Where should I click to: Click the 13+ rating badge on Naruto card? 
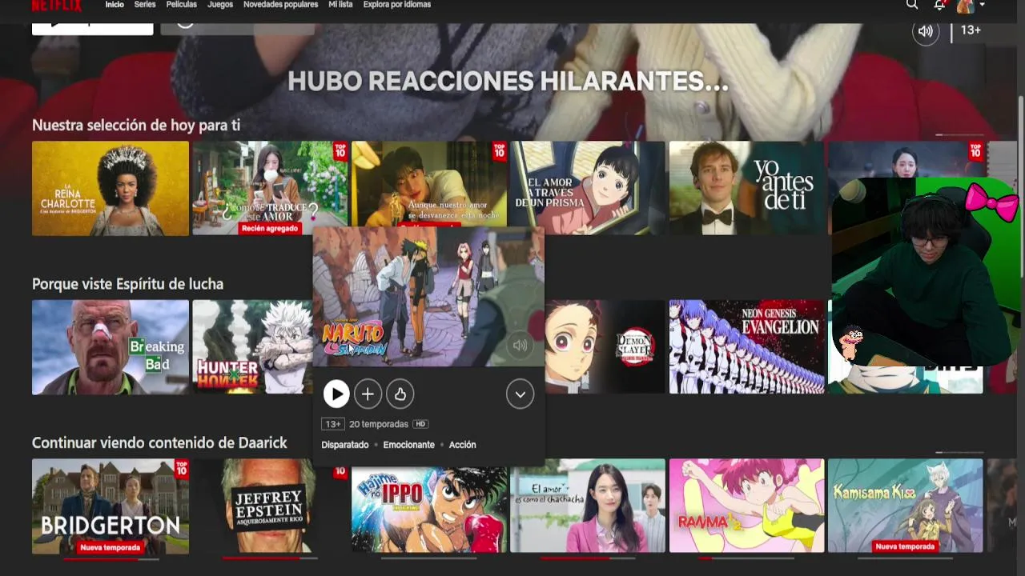[x=332, y=424]
